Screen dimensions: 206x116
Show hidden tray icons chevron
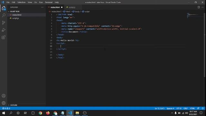[172, 113]
